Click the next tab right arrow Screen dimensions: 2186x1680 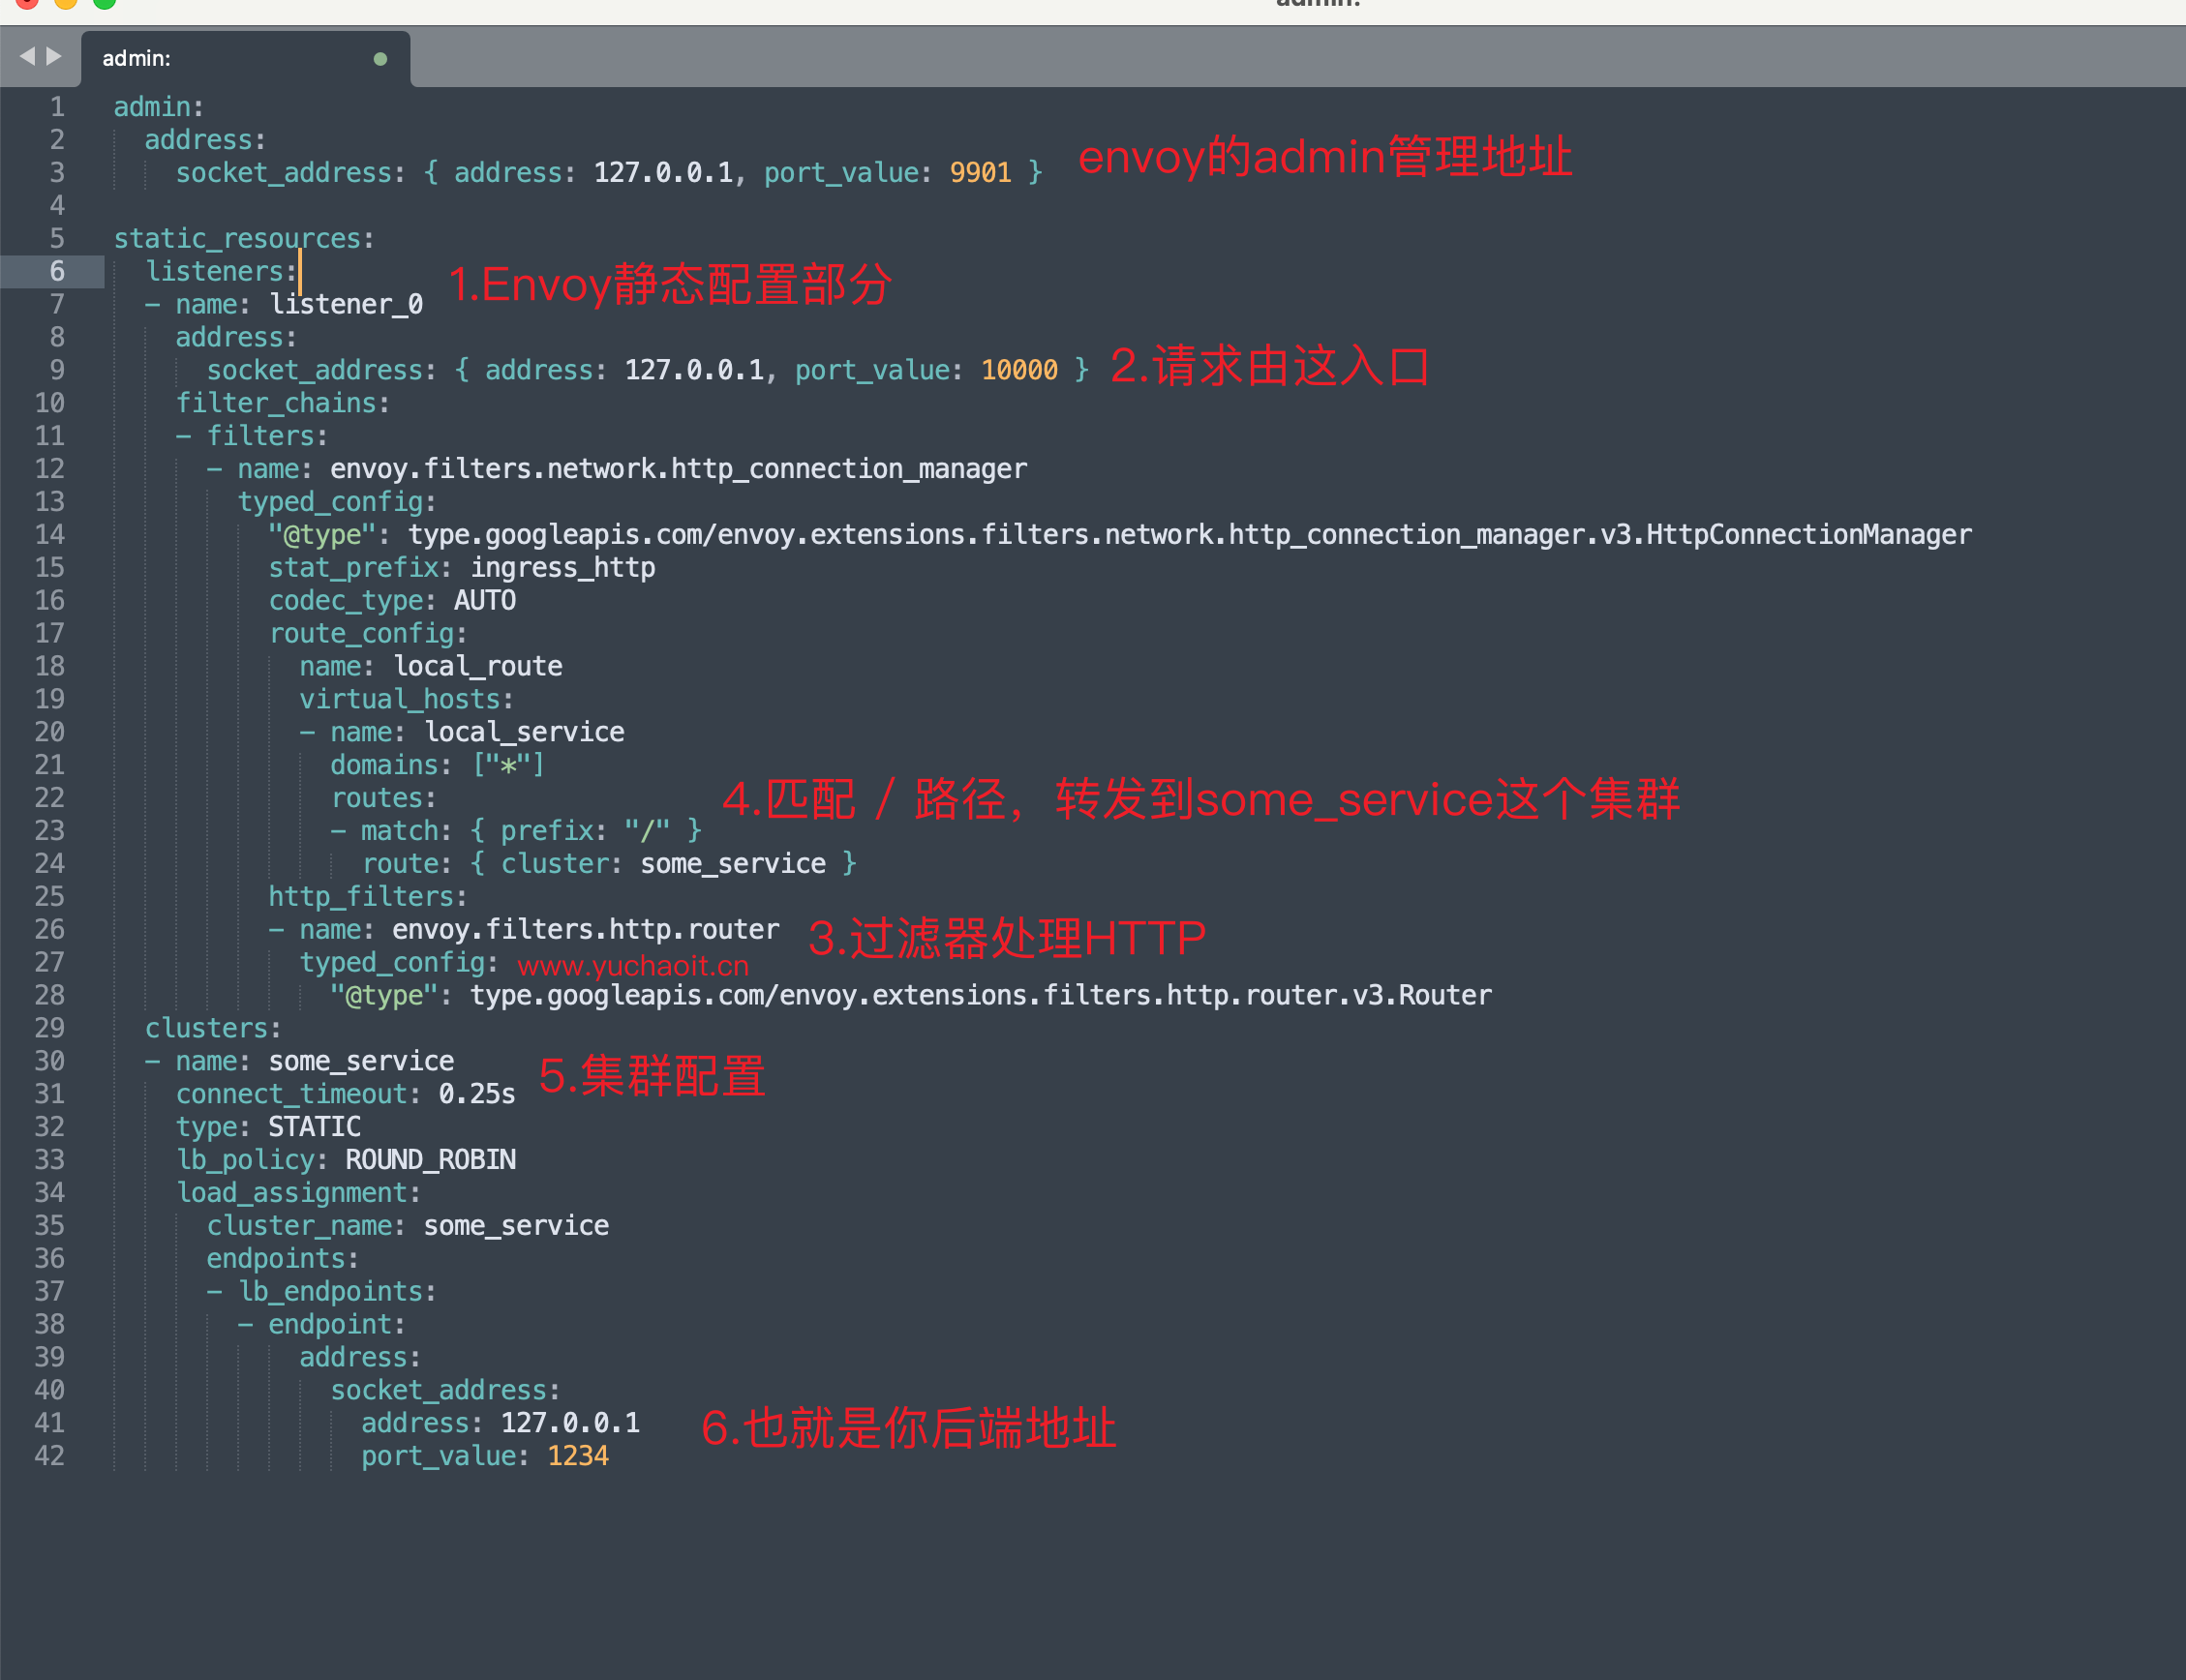(x=54, y=57)
